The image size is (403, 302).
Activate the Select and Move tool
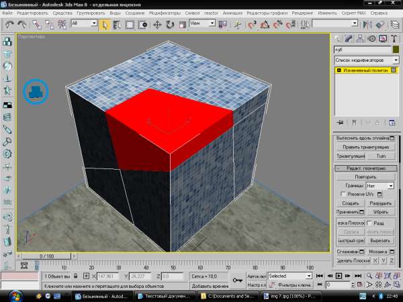pos(157,24)
